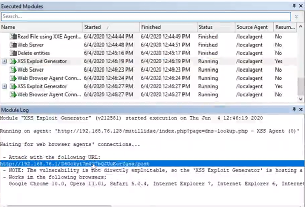Expand the XSS Exploit Generator started 12:46:19

tap(4, 61)
